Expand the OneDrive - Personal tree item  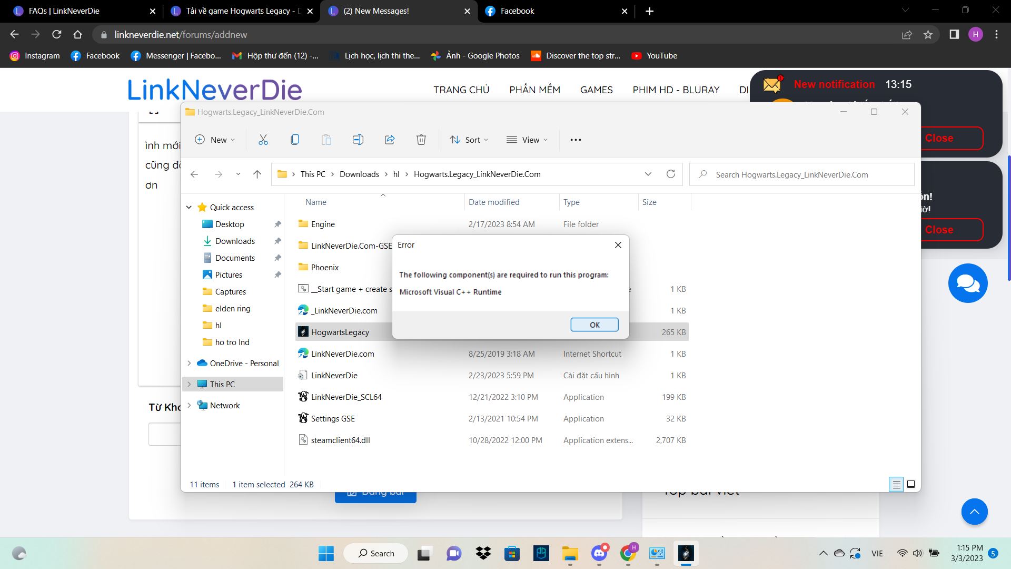tap(190, 362)
